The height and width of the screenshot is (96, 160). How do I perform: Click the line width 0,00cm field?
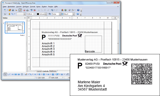point(30,14)
